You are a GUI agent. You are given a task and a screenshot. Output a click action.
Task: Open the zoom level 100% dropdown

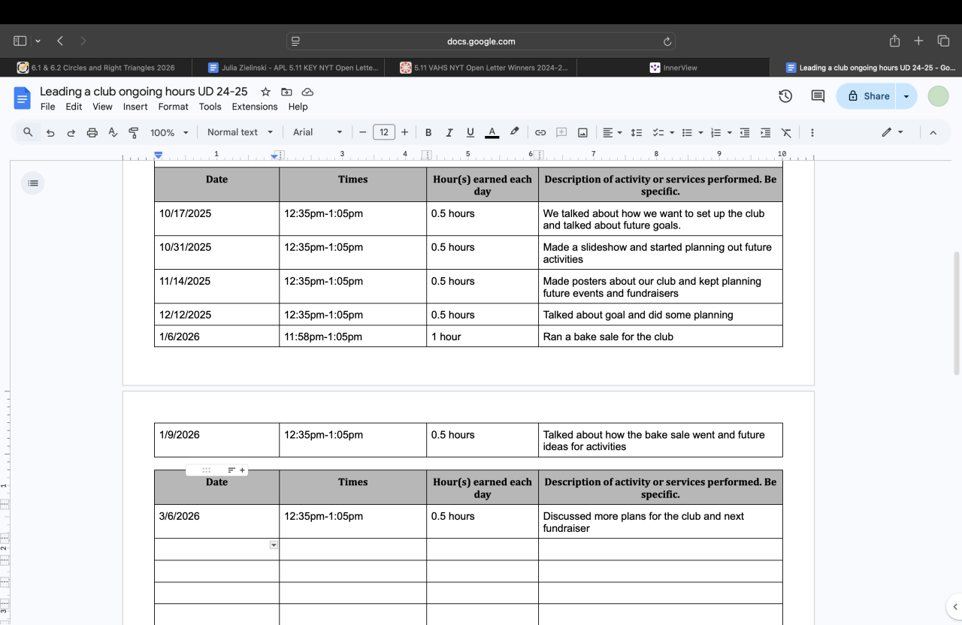(x=168, y=132)
